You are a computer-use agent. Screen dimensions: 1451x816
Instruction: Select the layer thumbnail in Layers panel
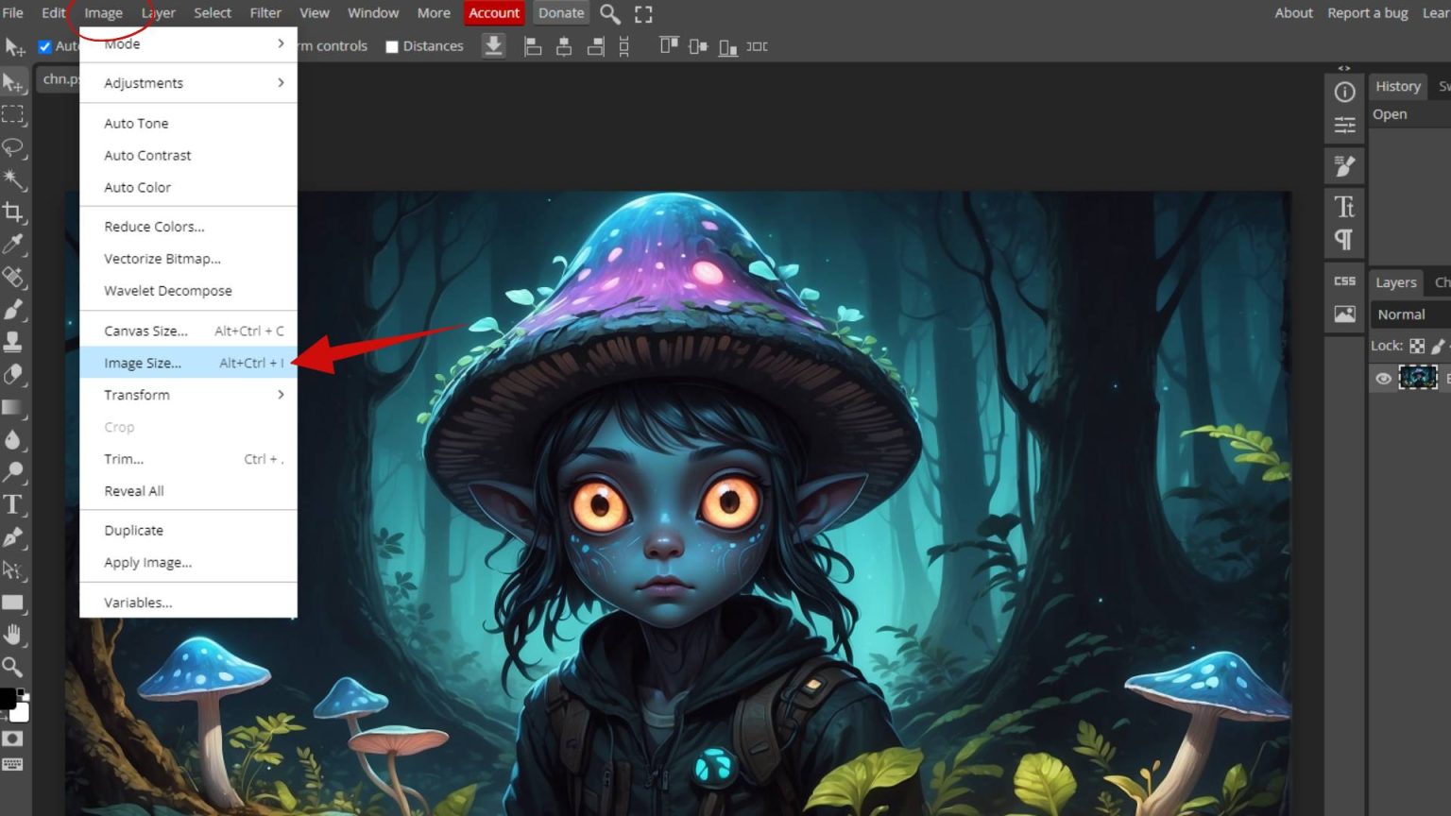[1418, 378]
